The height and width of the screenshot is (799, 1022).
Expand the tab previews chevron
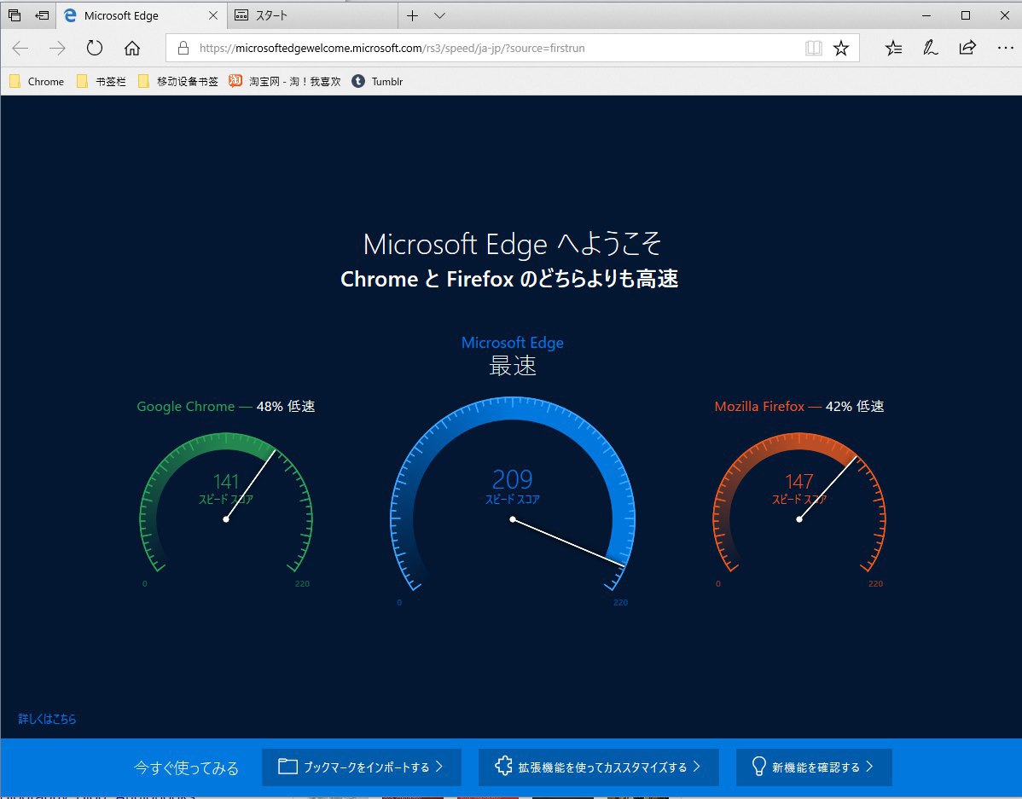(439, 15)
